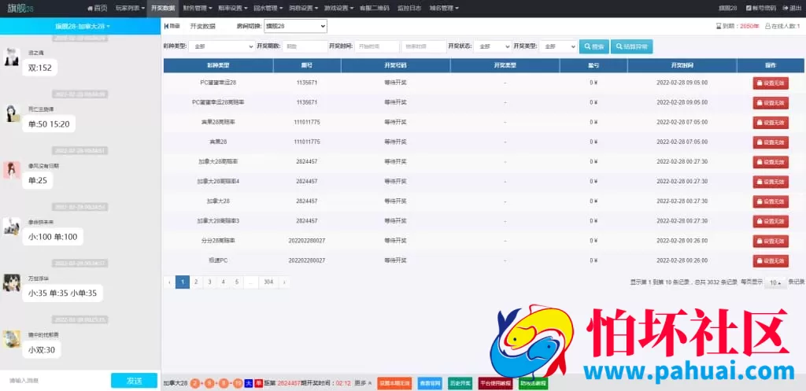Click 设置无效 for 加拿大28 row
806x391 pixels.
(x=771, y=201)
